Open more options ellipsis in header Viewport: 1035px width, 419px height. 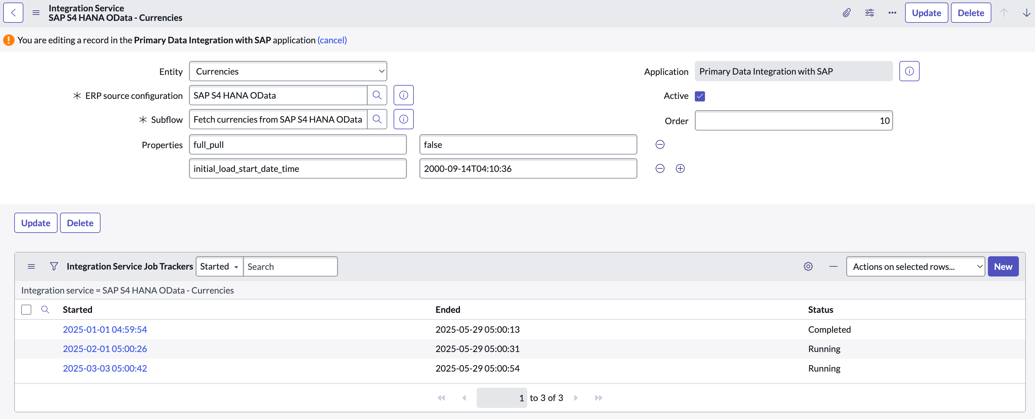click(x=892, y=13)
